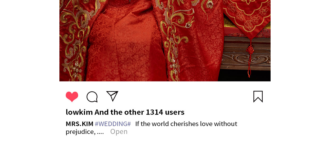
Task: Open the #WEDDING# hashtag
Action: (x=113, y=124)
